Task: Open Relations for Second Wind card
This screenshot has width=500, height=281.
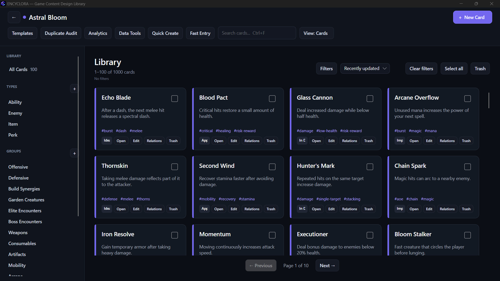Action: coord(252,209)
